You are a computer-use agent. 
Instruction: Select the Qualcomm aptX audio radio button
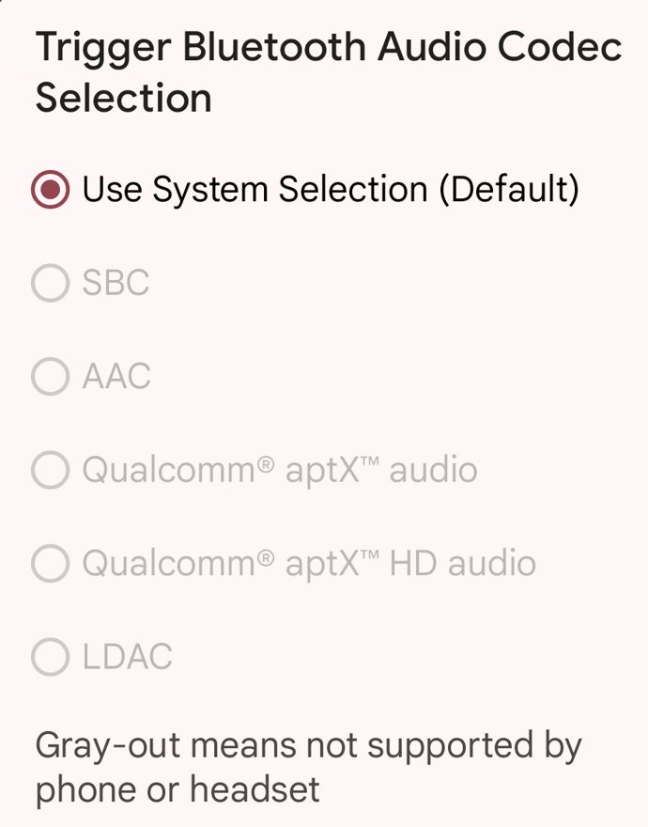[x=50, y=470]
